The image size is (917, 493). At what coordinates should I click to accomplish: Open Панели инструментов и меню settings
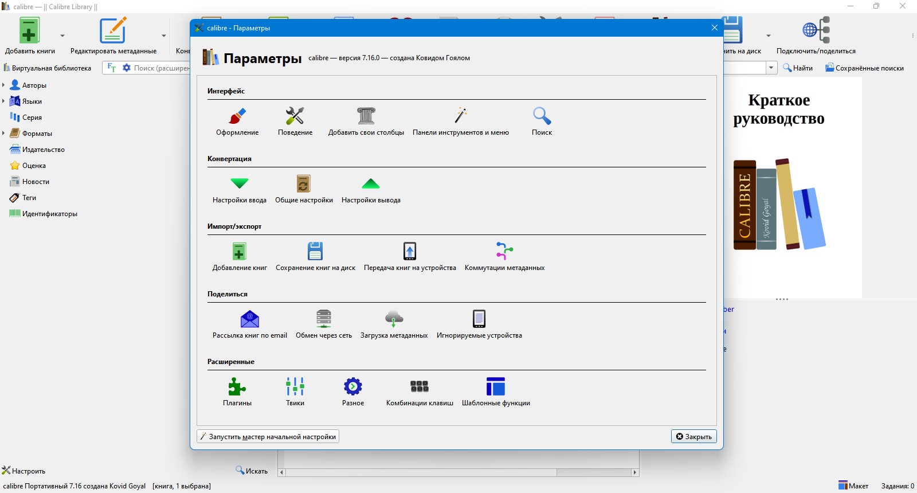[x=460, y=121]
